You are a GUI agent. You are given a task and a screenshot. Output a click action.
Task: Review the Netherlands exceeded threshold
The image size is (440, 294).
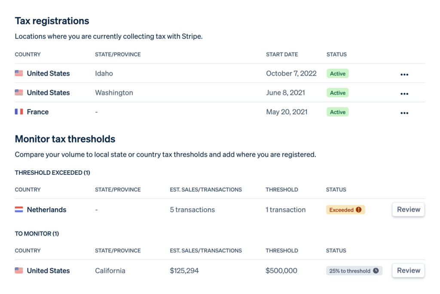[408, 209]
